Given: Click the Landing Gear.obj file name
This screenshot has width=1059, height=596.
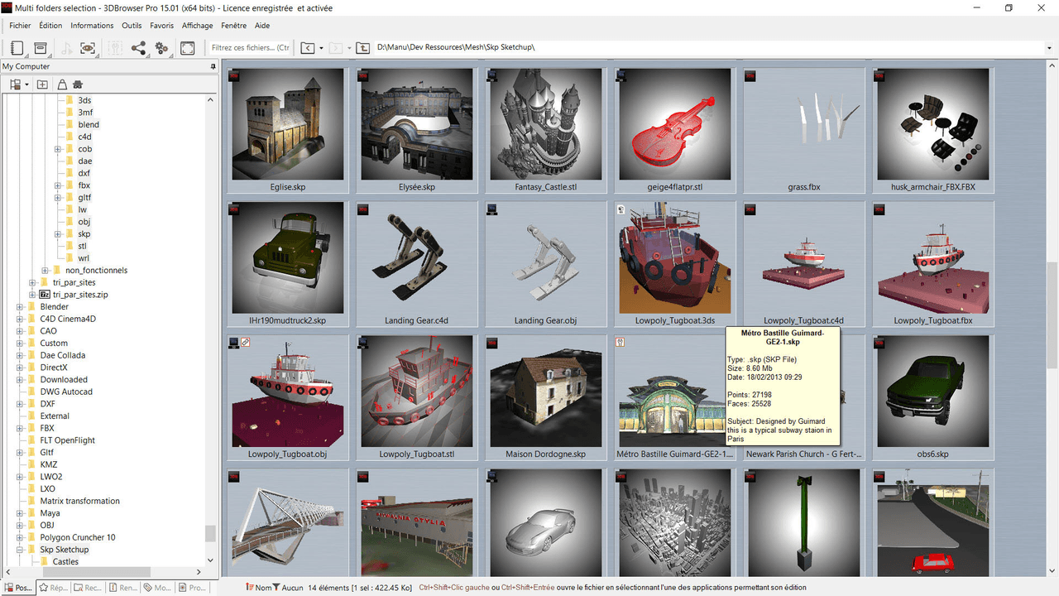Looking at the screenshot, I should (x=545, y=320).
